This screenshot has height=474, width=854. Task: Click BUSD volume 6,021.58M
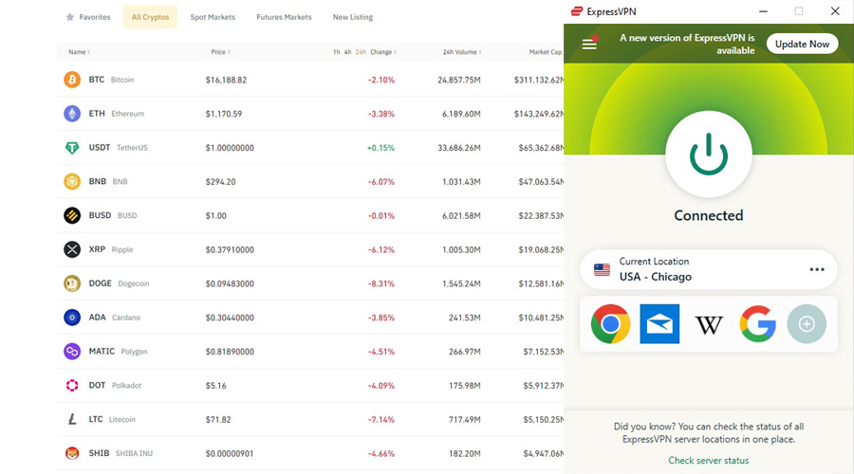(x=461, y=216)
